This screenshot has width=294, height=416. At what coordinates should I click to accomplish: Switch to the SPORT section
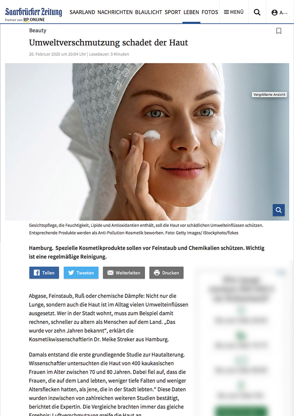(x=173, y=12)
